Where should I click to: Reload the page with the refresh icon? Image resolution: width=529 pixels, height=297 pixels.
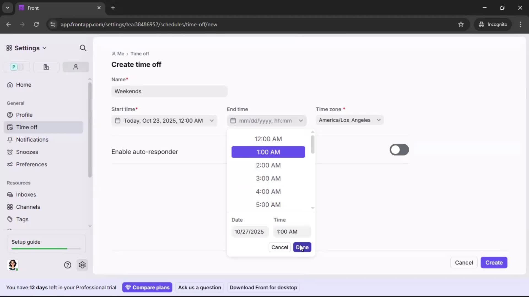(36, 24)
